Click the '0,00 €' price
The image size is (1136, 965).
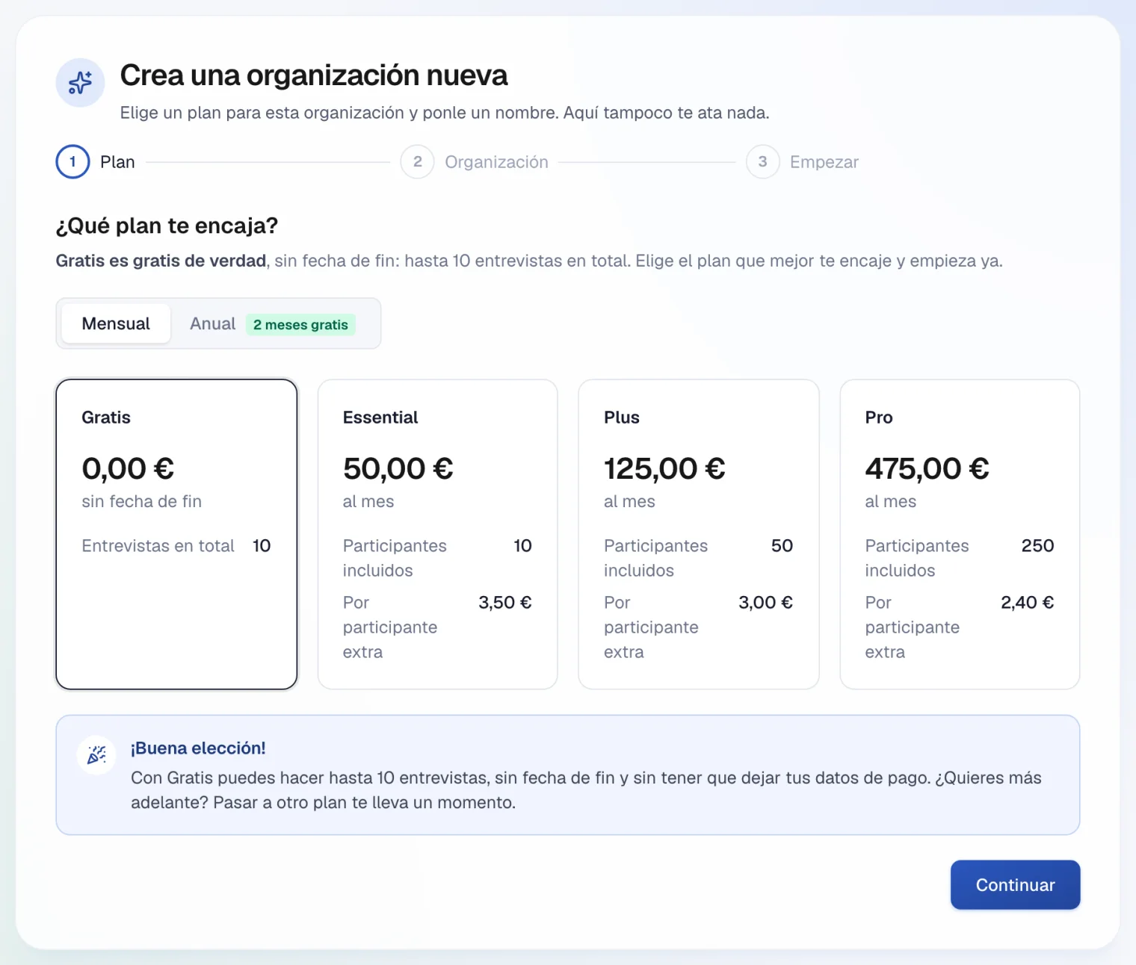[128, 469]
